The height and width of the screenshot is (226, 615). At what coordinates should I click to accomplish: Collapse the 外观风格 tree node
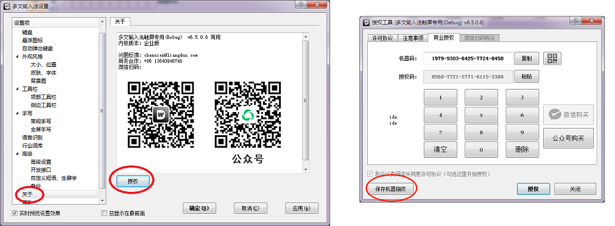[x=17, y=57]
